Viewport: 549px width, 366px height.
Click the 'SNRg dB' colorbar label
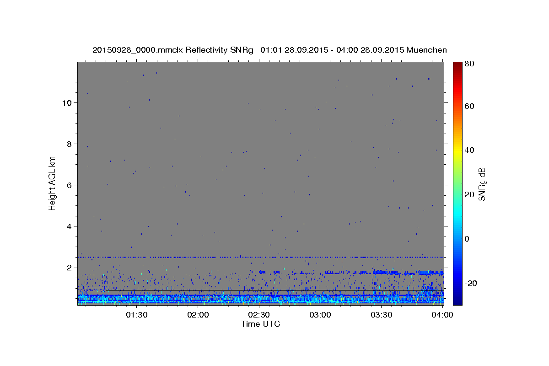tap(482, 184)
